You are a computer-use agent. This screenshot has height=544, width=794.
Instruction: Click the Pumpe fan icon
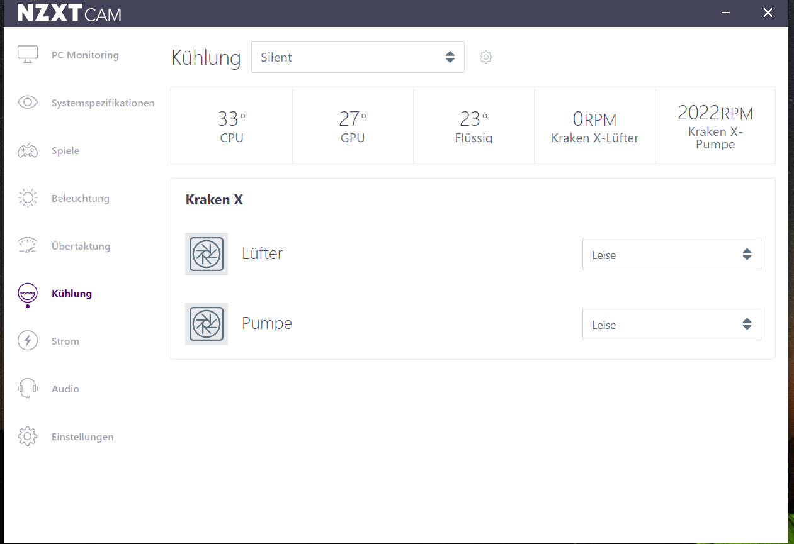point(207,324)
